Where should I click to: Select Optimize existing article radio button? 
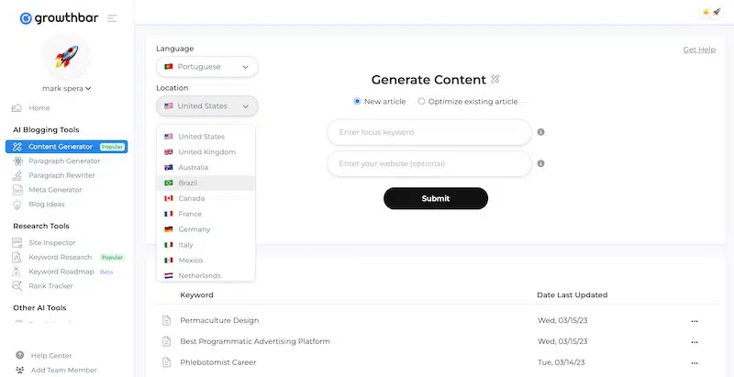(421, 101)
